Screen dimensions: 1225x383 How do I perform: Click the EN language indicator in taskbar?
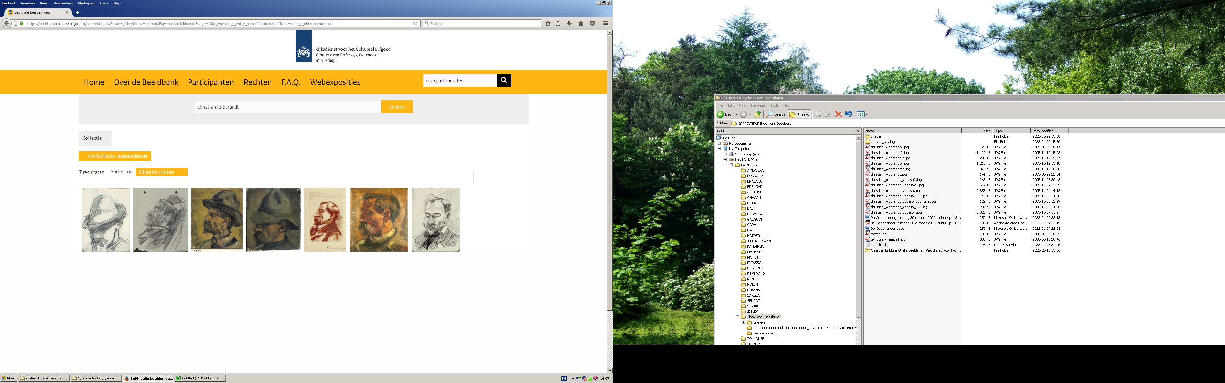[x=563, y=379]
